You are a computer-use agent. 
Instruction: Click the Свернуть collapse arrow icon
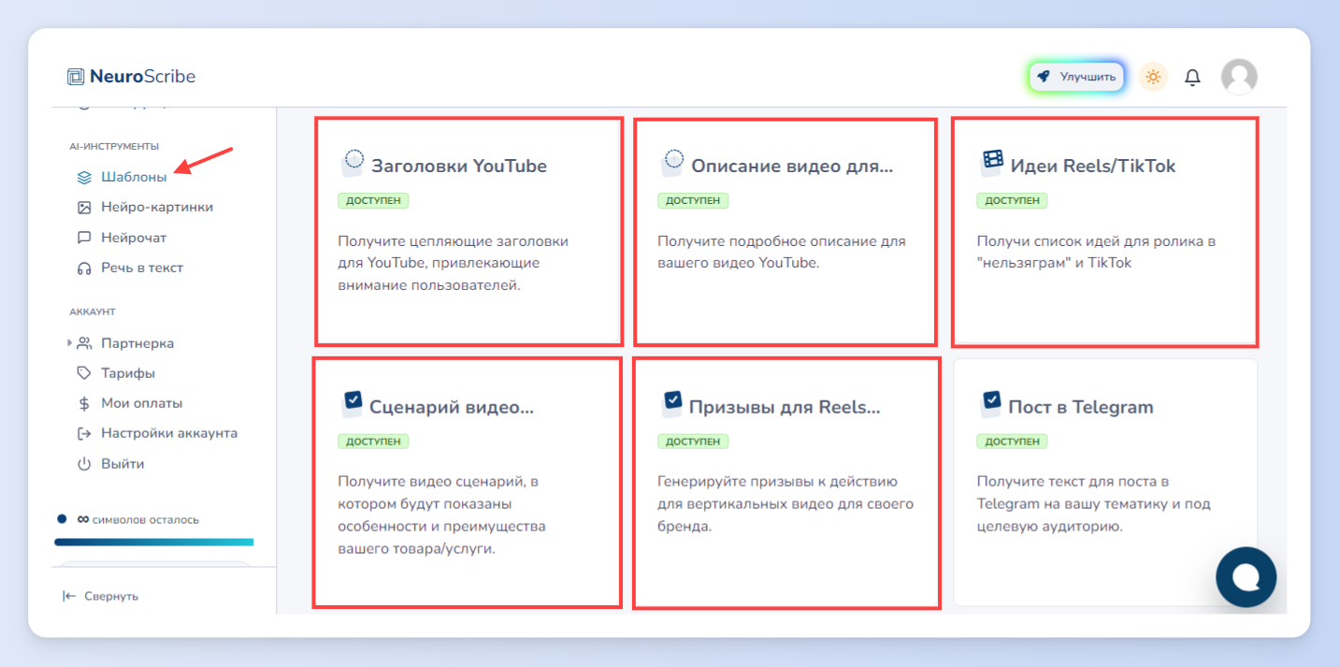[69, 596]
